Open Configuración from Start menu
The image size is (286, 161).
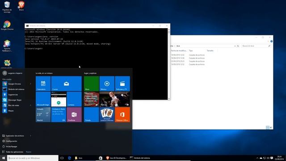(11, 141)
